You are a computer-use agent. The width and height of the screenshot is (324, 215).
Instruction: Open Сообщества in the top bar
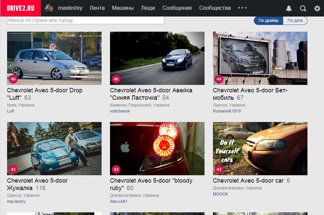[x=215, y=8]
